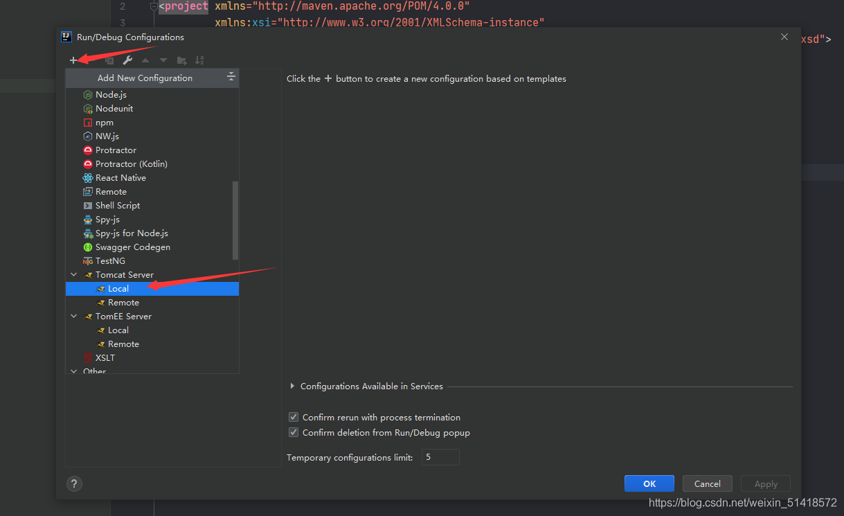Expand Configurations Available in Services section
Viewport: 844px width, 516px height.
click(x=292, y=386)
